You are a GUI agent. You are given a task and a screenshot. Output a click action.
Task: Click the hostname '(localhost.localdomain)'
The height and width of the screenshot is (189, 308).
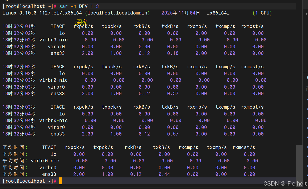[117, 13]
